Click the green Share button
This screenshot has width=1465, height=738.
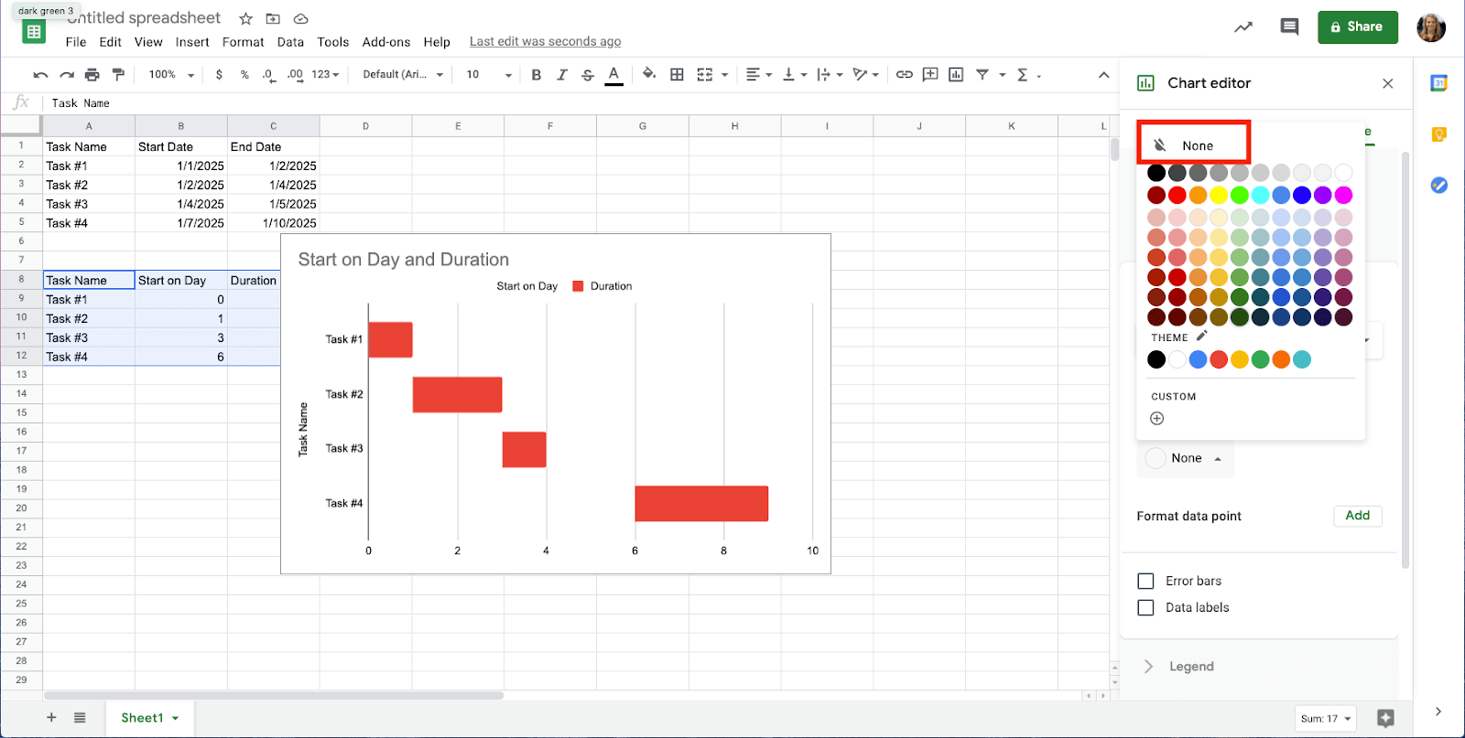tap(1357, 27)
